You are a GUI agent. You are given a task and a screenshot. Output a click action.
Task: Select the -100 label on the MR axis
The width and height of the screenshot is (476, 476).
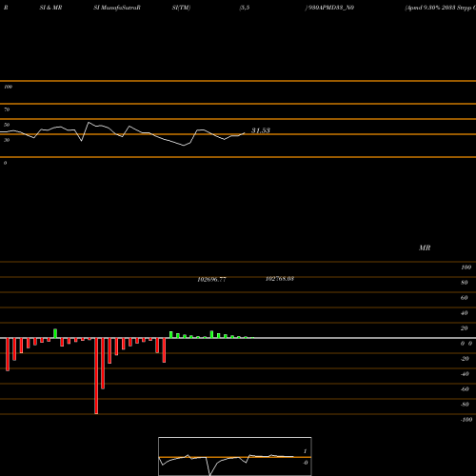pyautogui.click(x=466, y=420)
